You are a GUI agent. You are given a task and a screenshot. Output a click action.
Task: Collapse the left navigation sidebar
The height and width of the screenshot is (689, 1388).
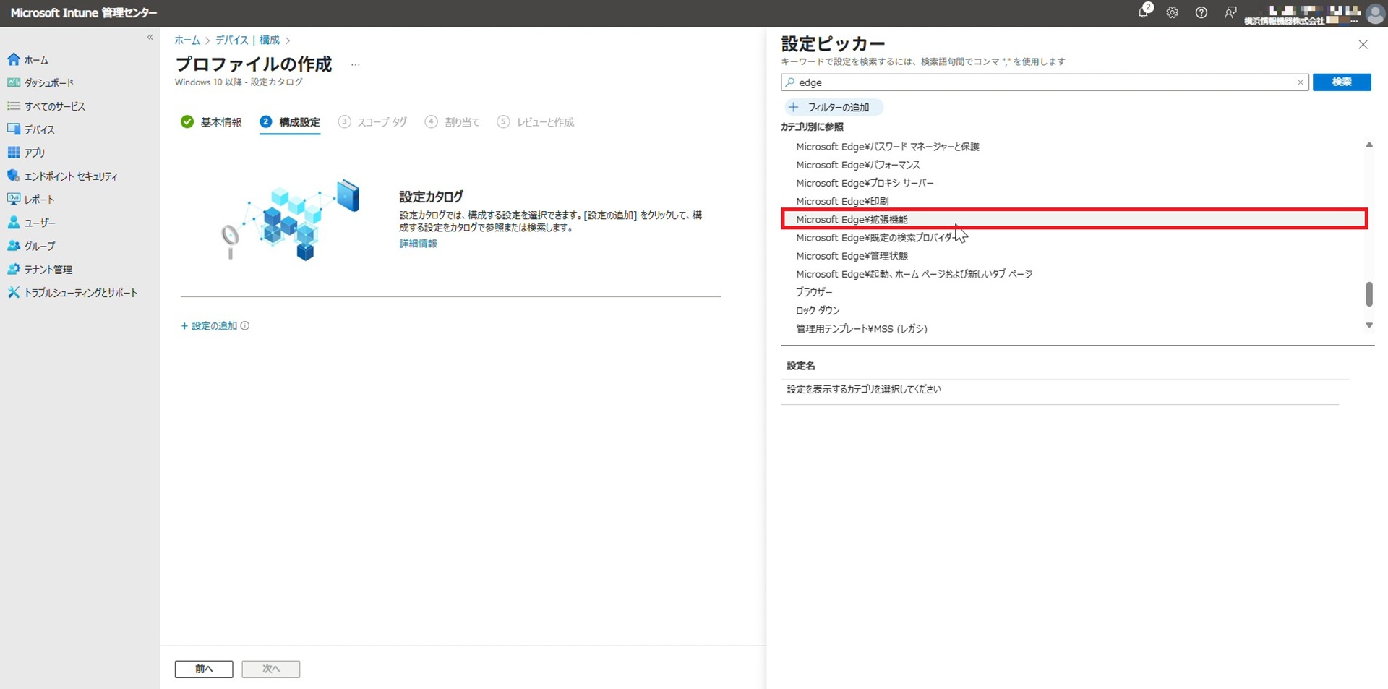click(150, 38)
